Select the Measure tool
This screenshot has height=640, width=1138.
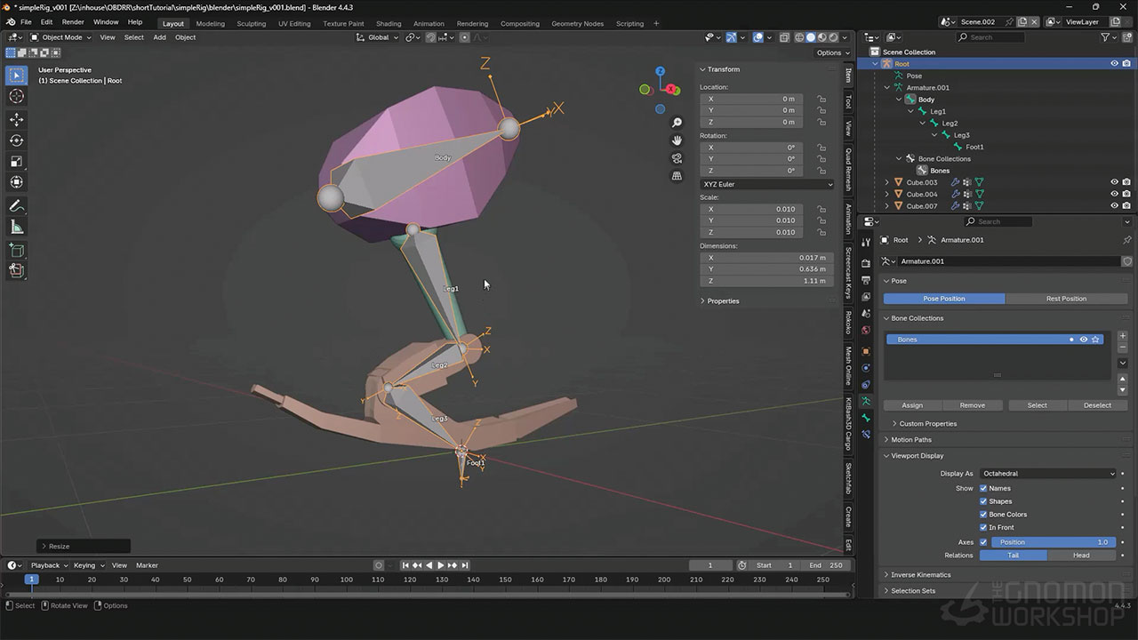[17, 227]
